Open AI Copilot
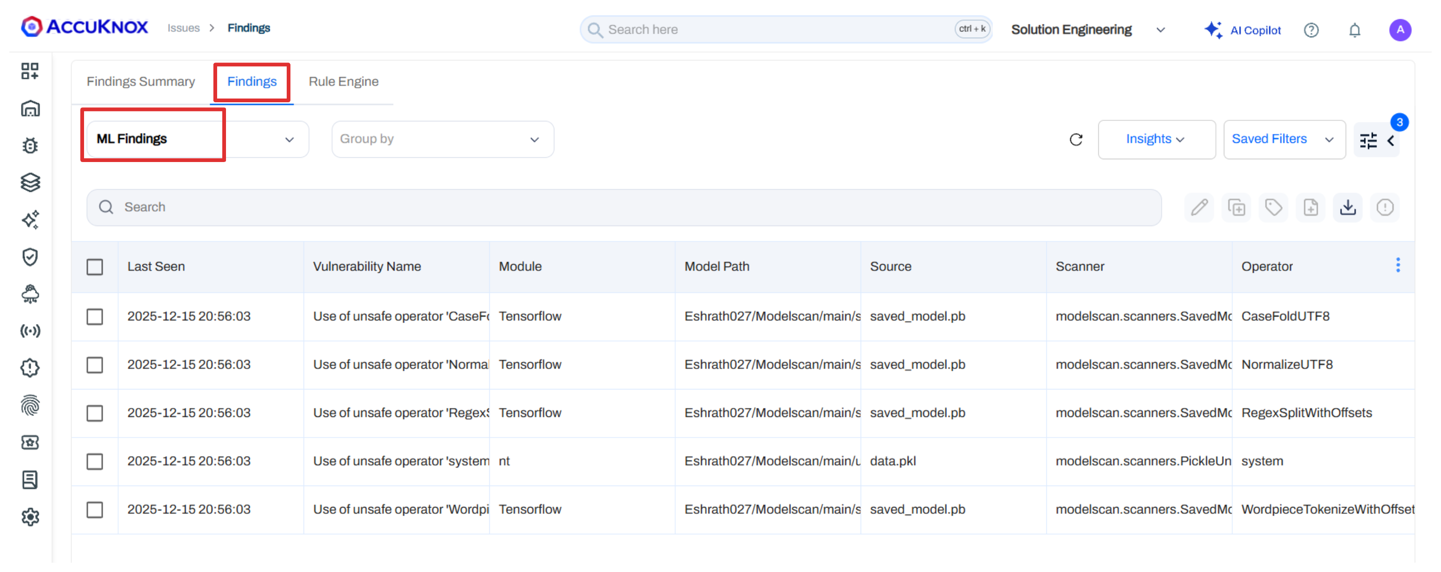 pyautogui.click(x=1242, y=29)
